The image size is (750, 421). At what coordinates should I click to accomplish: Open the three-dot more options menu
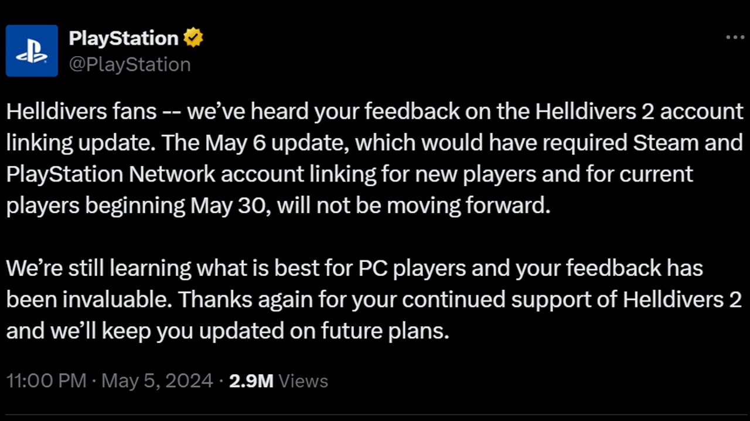(735, 37)
